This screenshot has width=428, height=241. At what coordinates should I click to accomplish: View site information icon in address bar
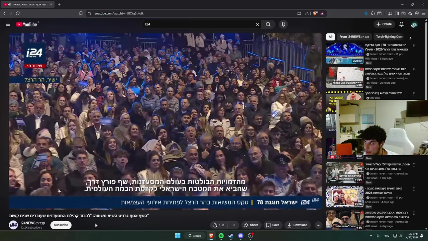89,13
